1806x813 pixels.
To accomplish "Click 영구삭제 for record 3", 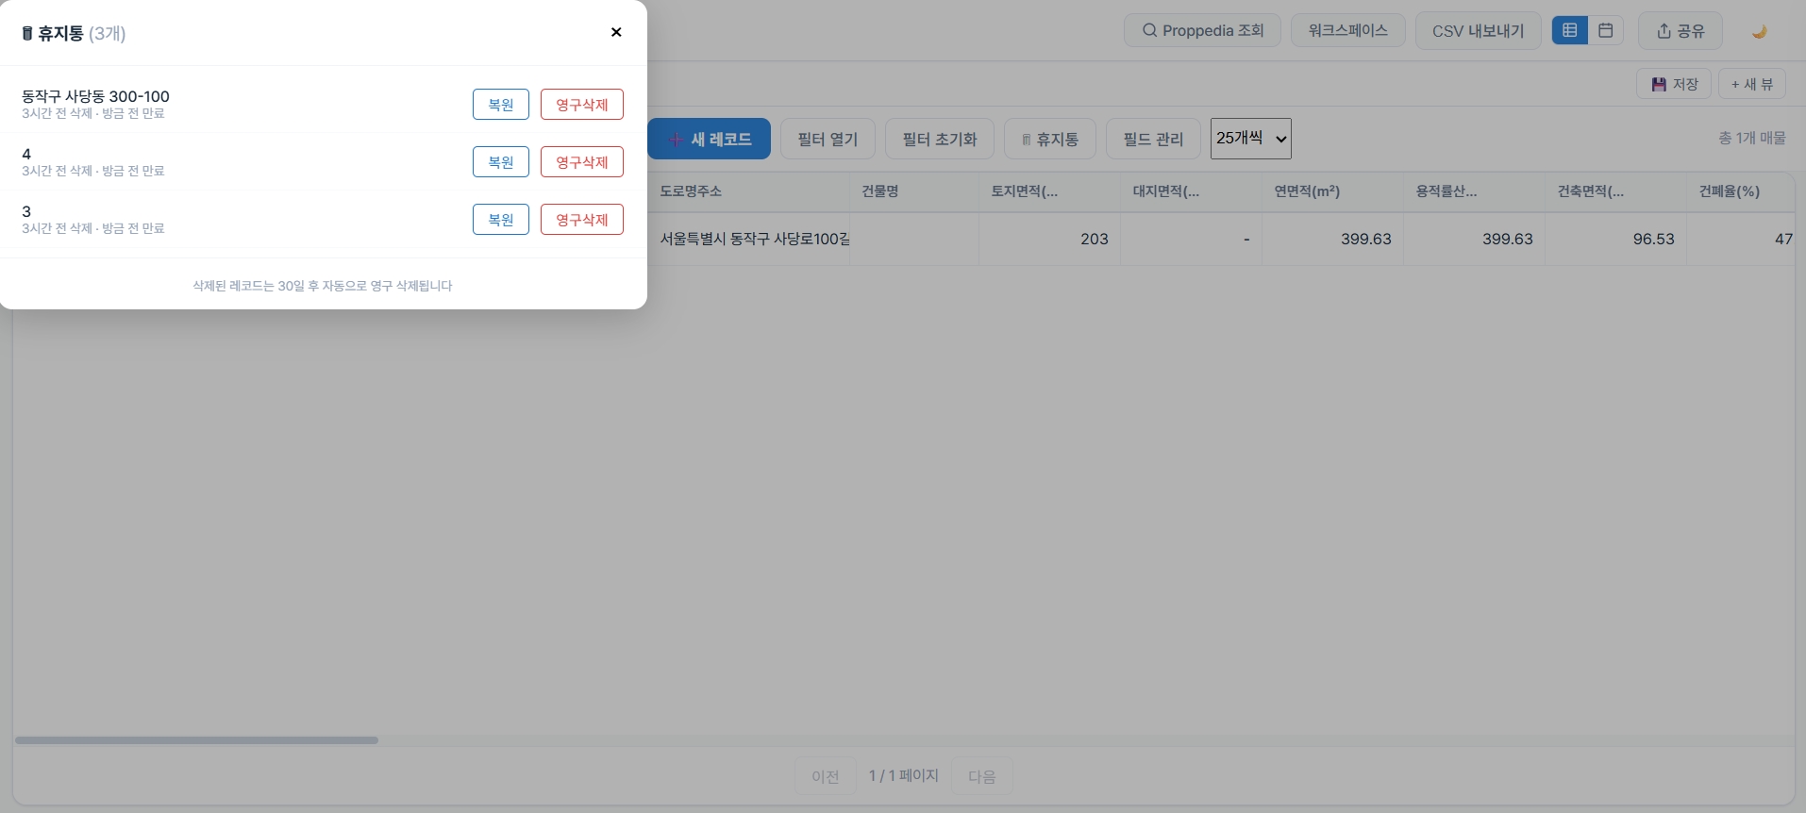I will pyautogui.click(x=582, y=220).
